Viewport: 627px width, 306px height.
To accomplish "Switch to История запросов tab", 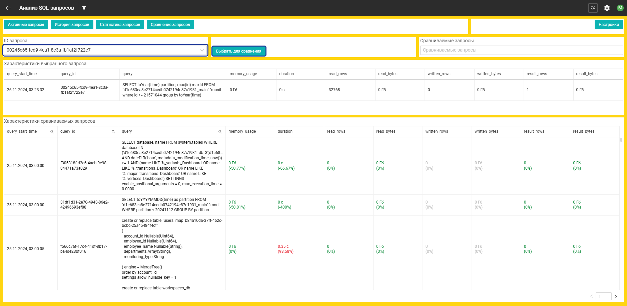I will pos(72,25).
